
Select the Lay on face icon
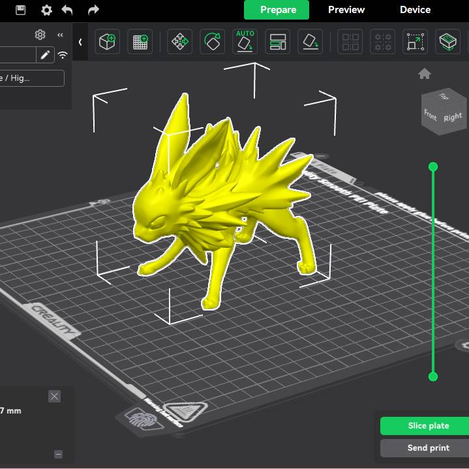(x=310, y=42)
